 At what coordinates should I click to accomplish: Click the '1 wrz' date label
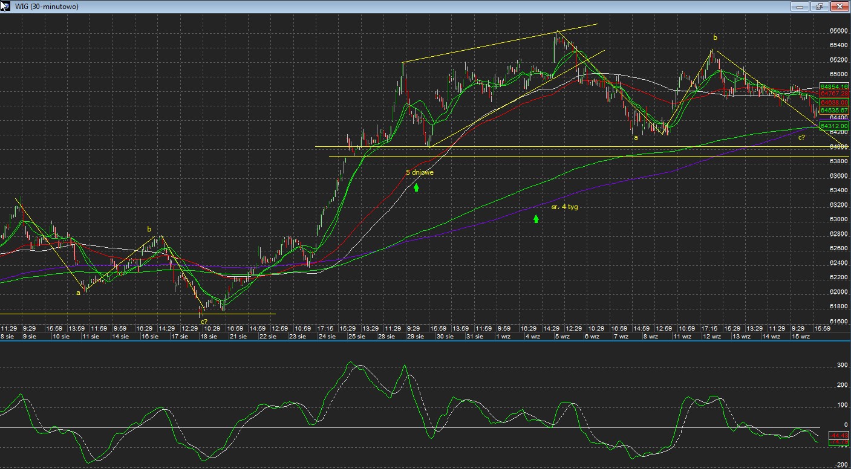click(504, 336)
